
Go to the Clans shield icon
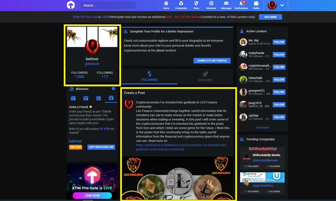[x=196, y=5]
